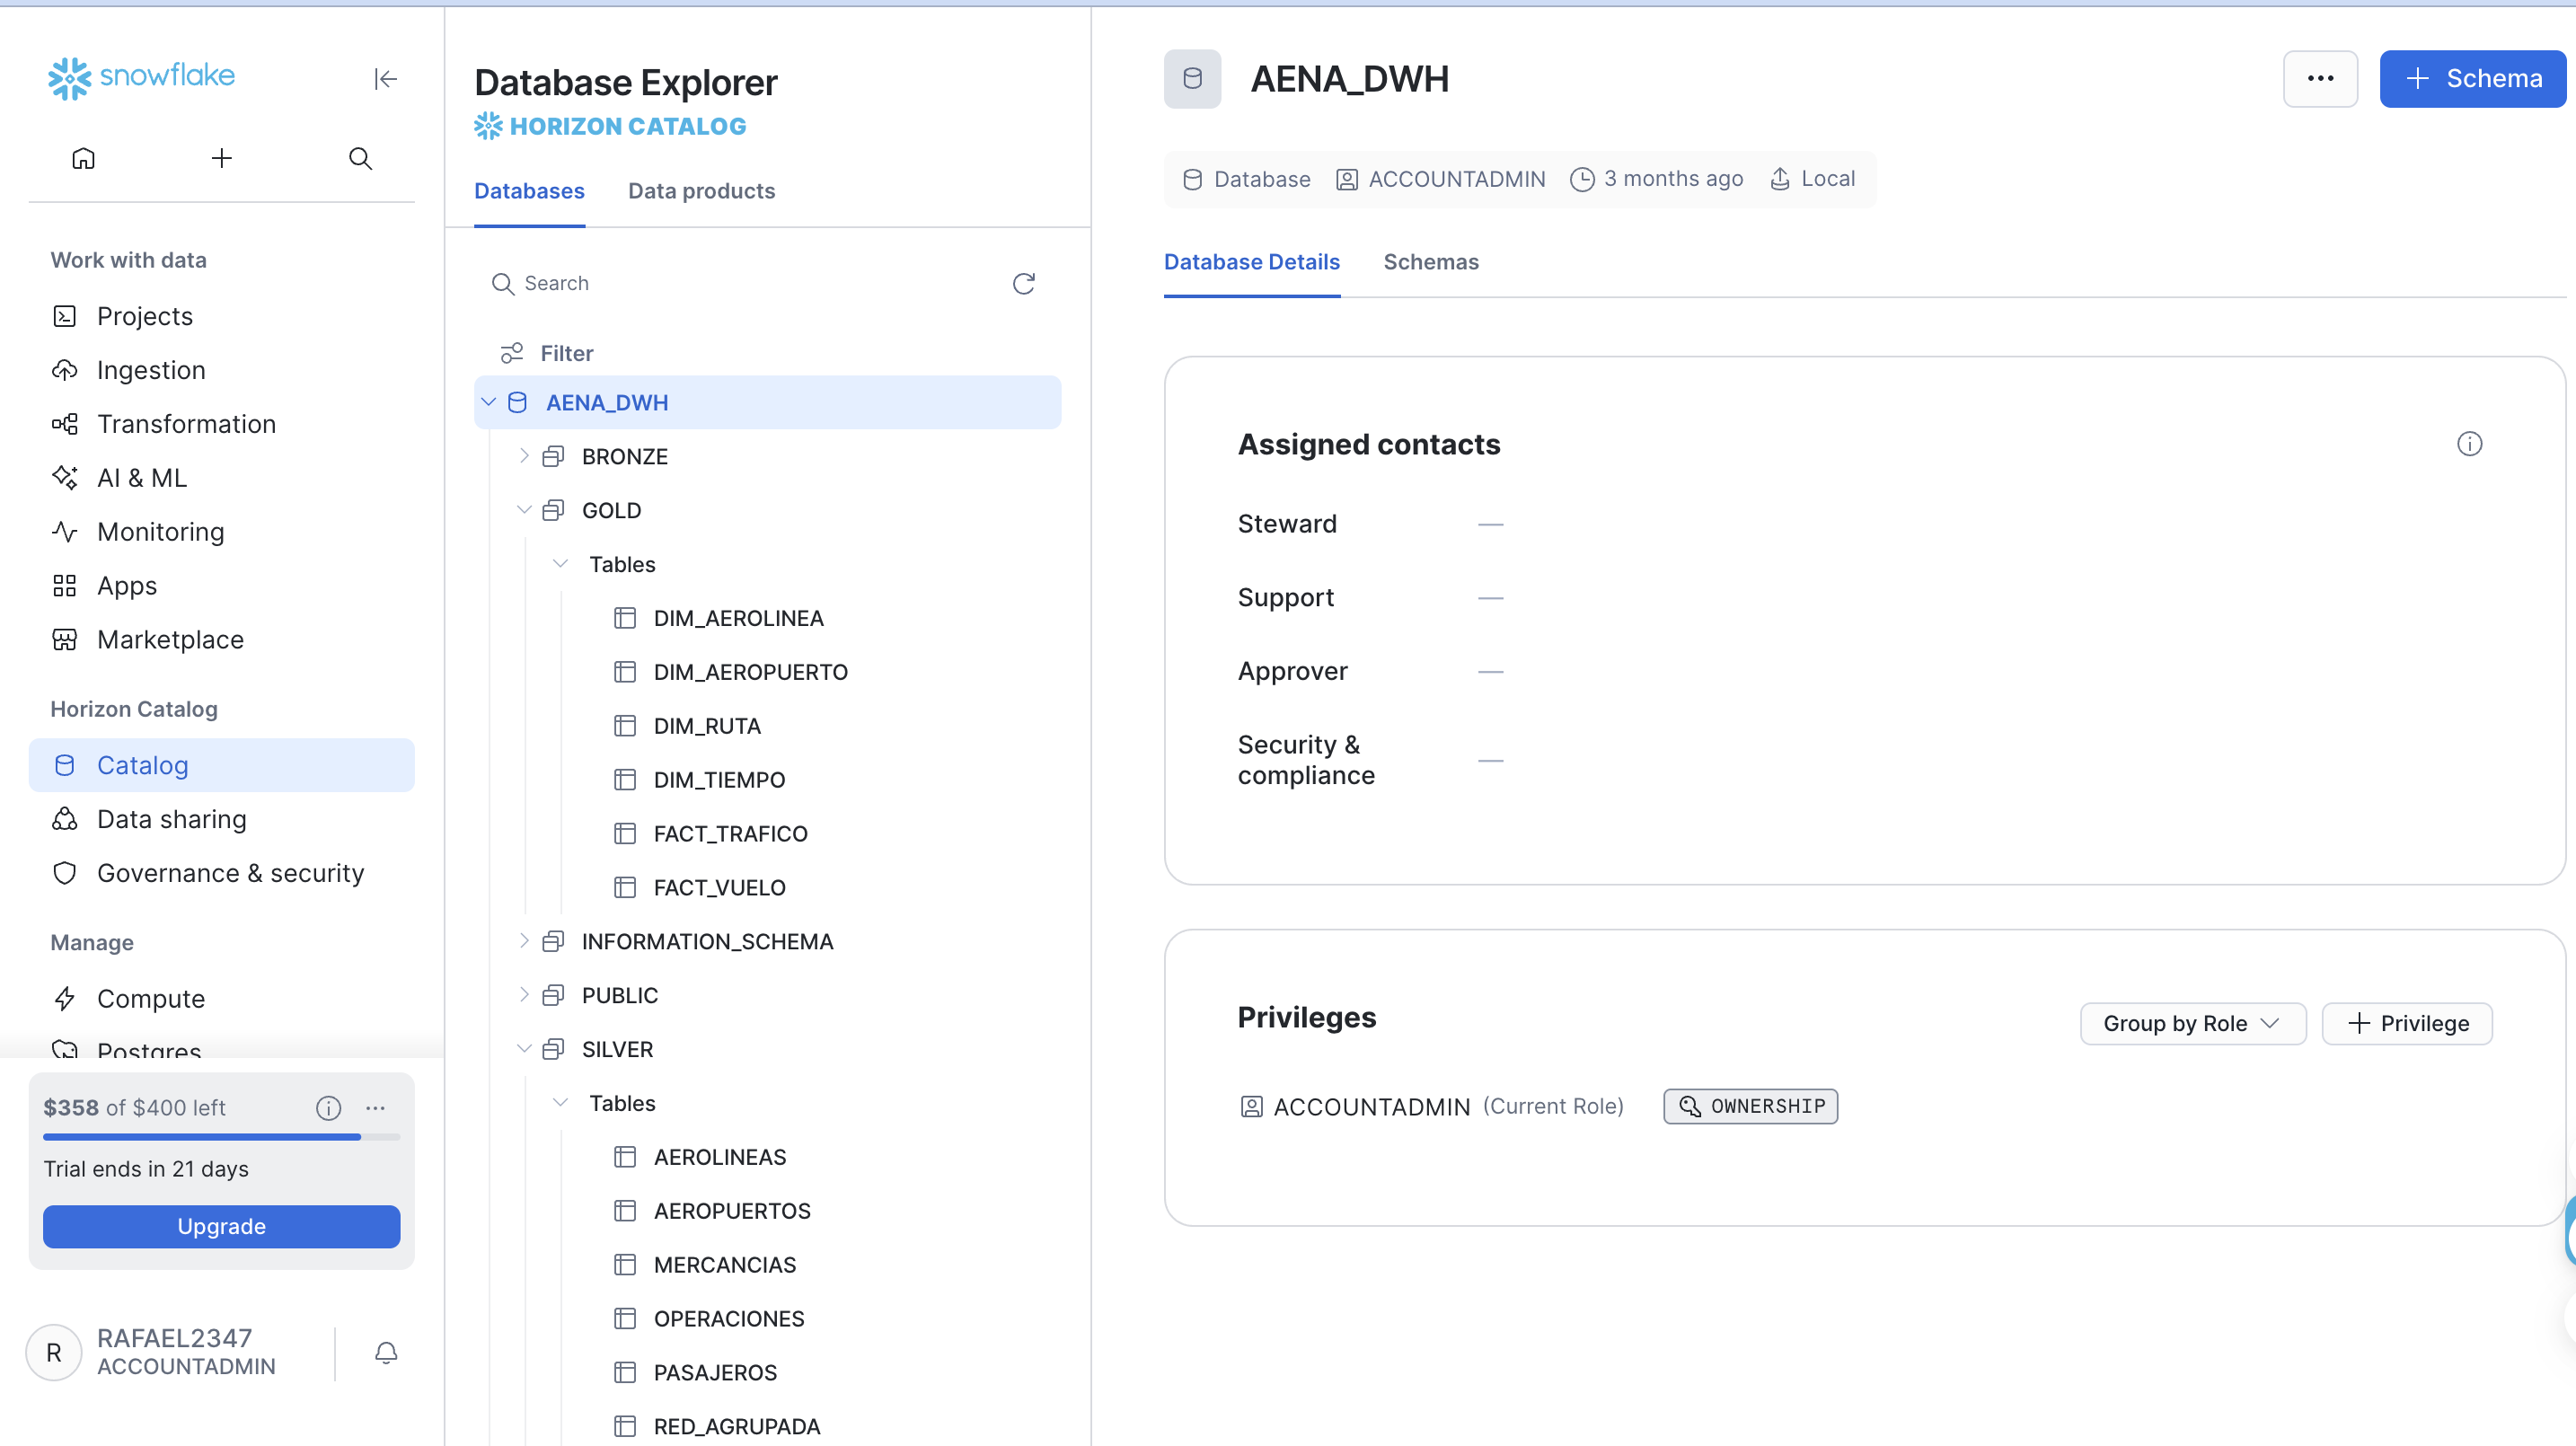
Task: Expand the BRONZE schema
Action: point(524,456)
